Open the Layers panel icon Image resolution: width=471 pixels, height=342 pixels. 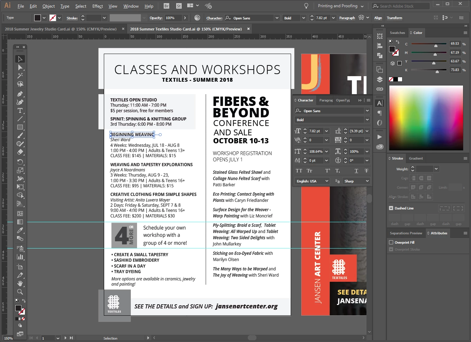(380, 80)
